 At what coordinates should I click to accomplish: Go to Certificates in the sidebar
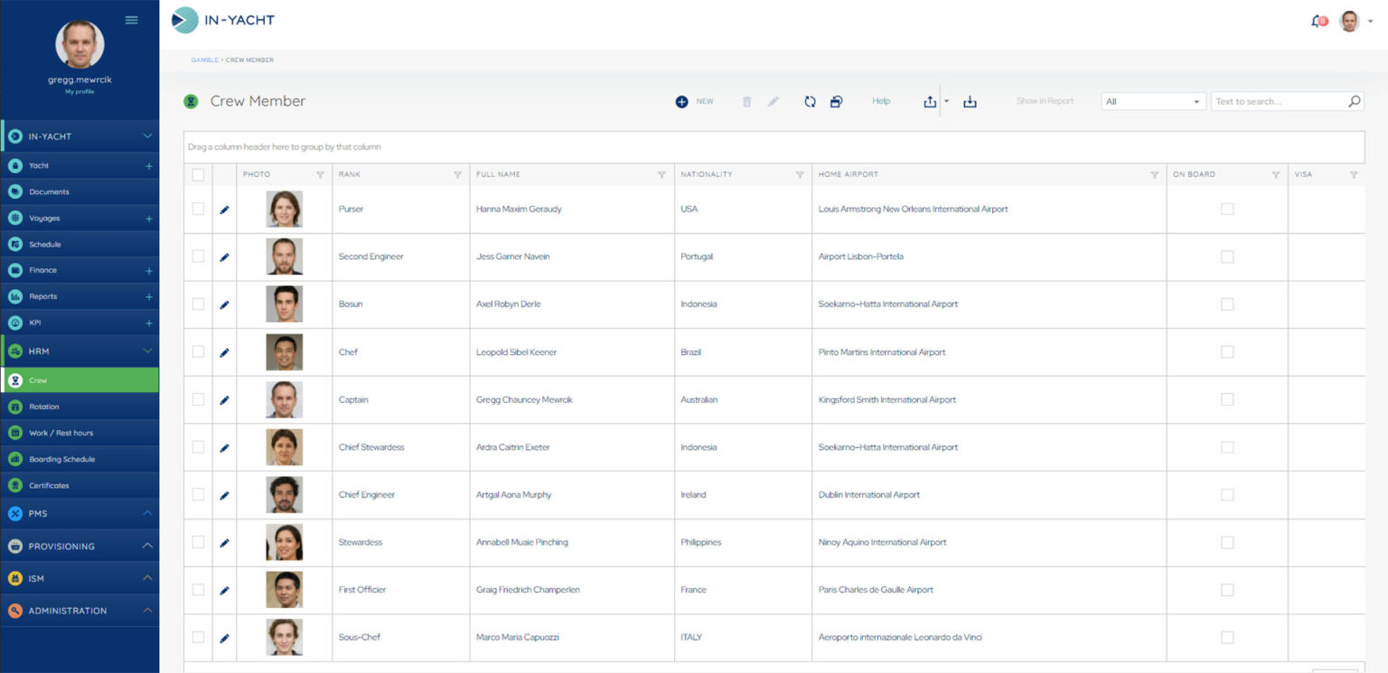(49, 486)
